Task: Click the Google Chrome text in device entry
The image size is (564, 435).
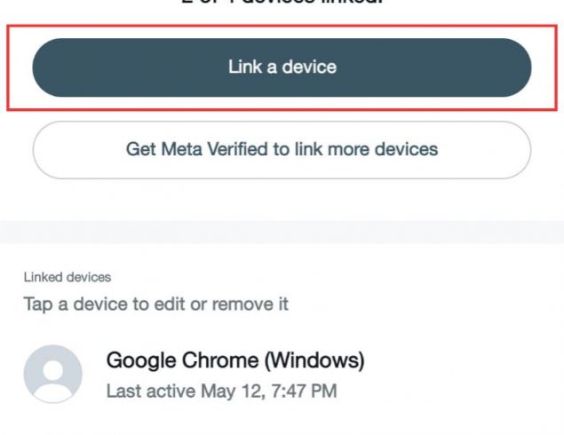Action: coord(183,360)
